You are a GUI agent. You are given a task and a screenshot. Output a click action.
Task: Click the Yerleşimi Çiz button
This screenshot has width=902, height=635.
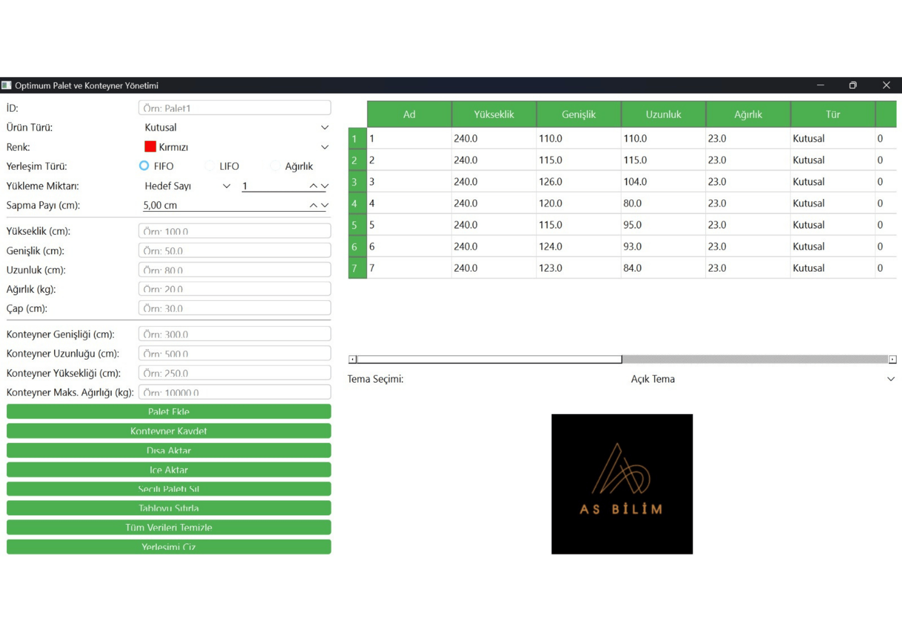click(169, 546)
